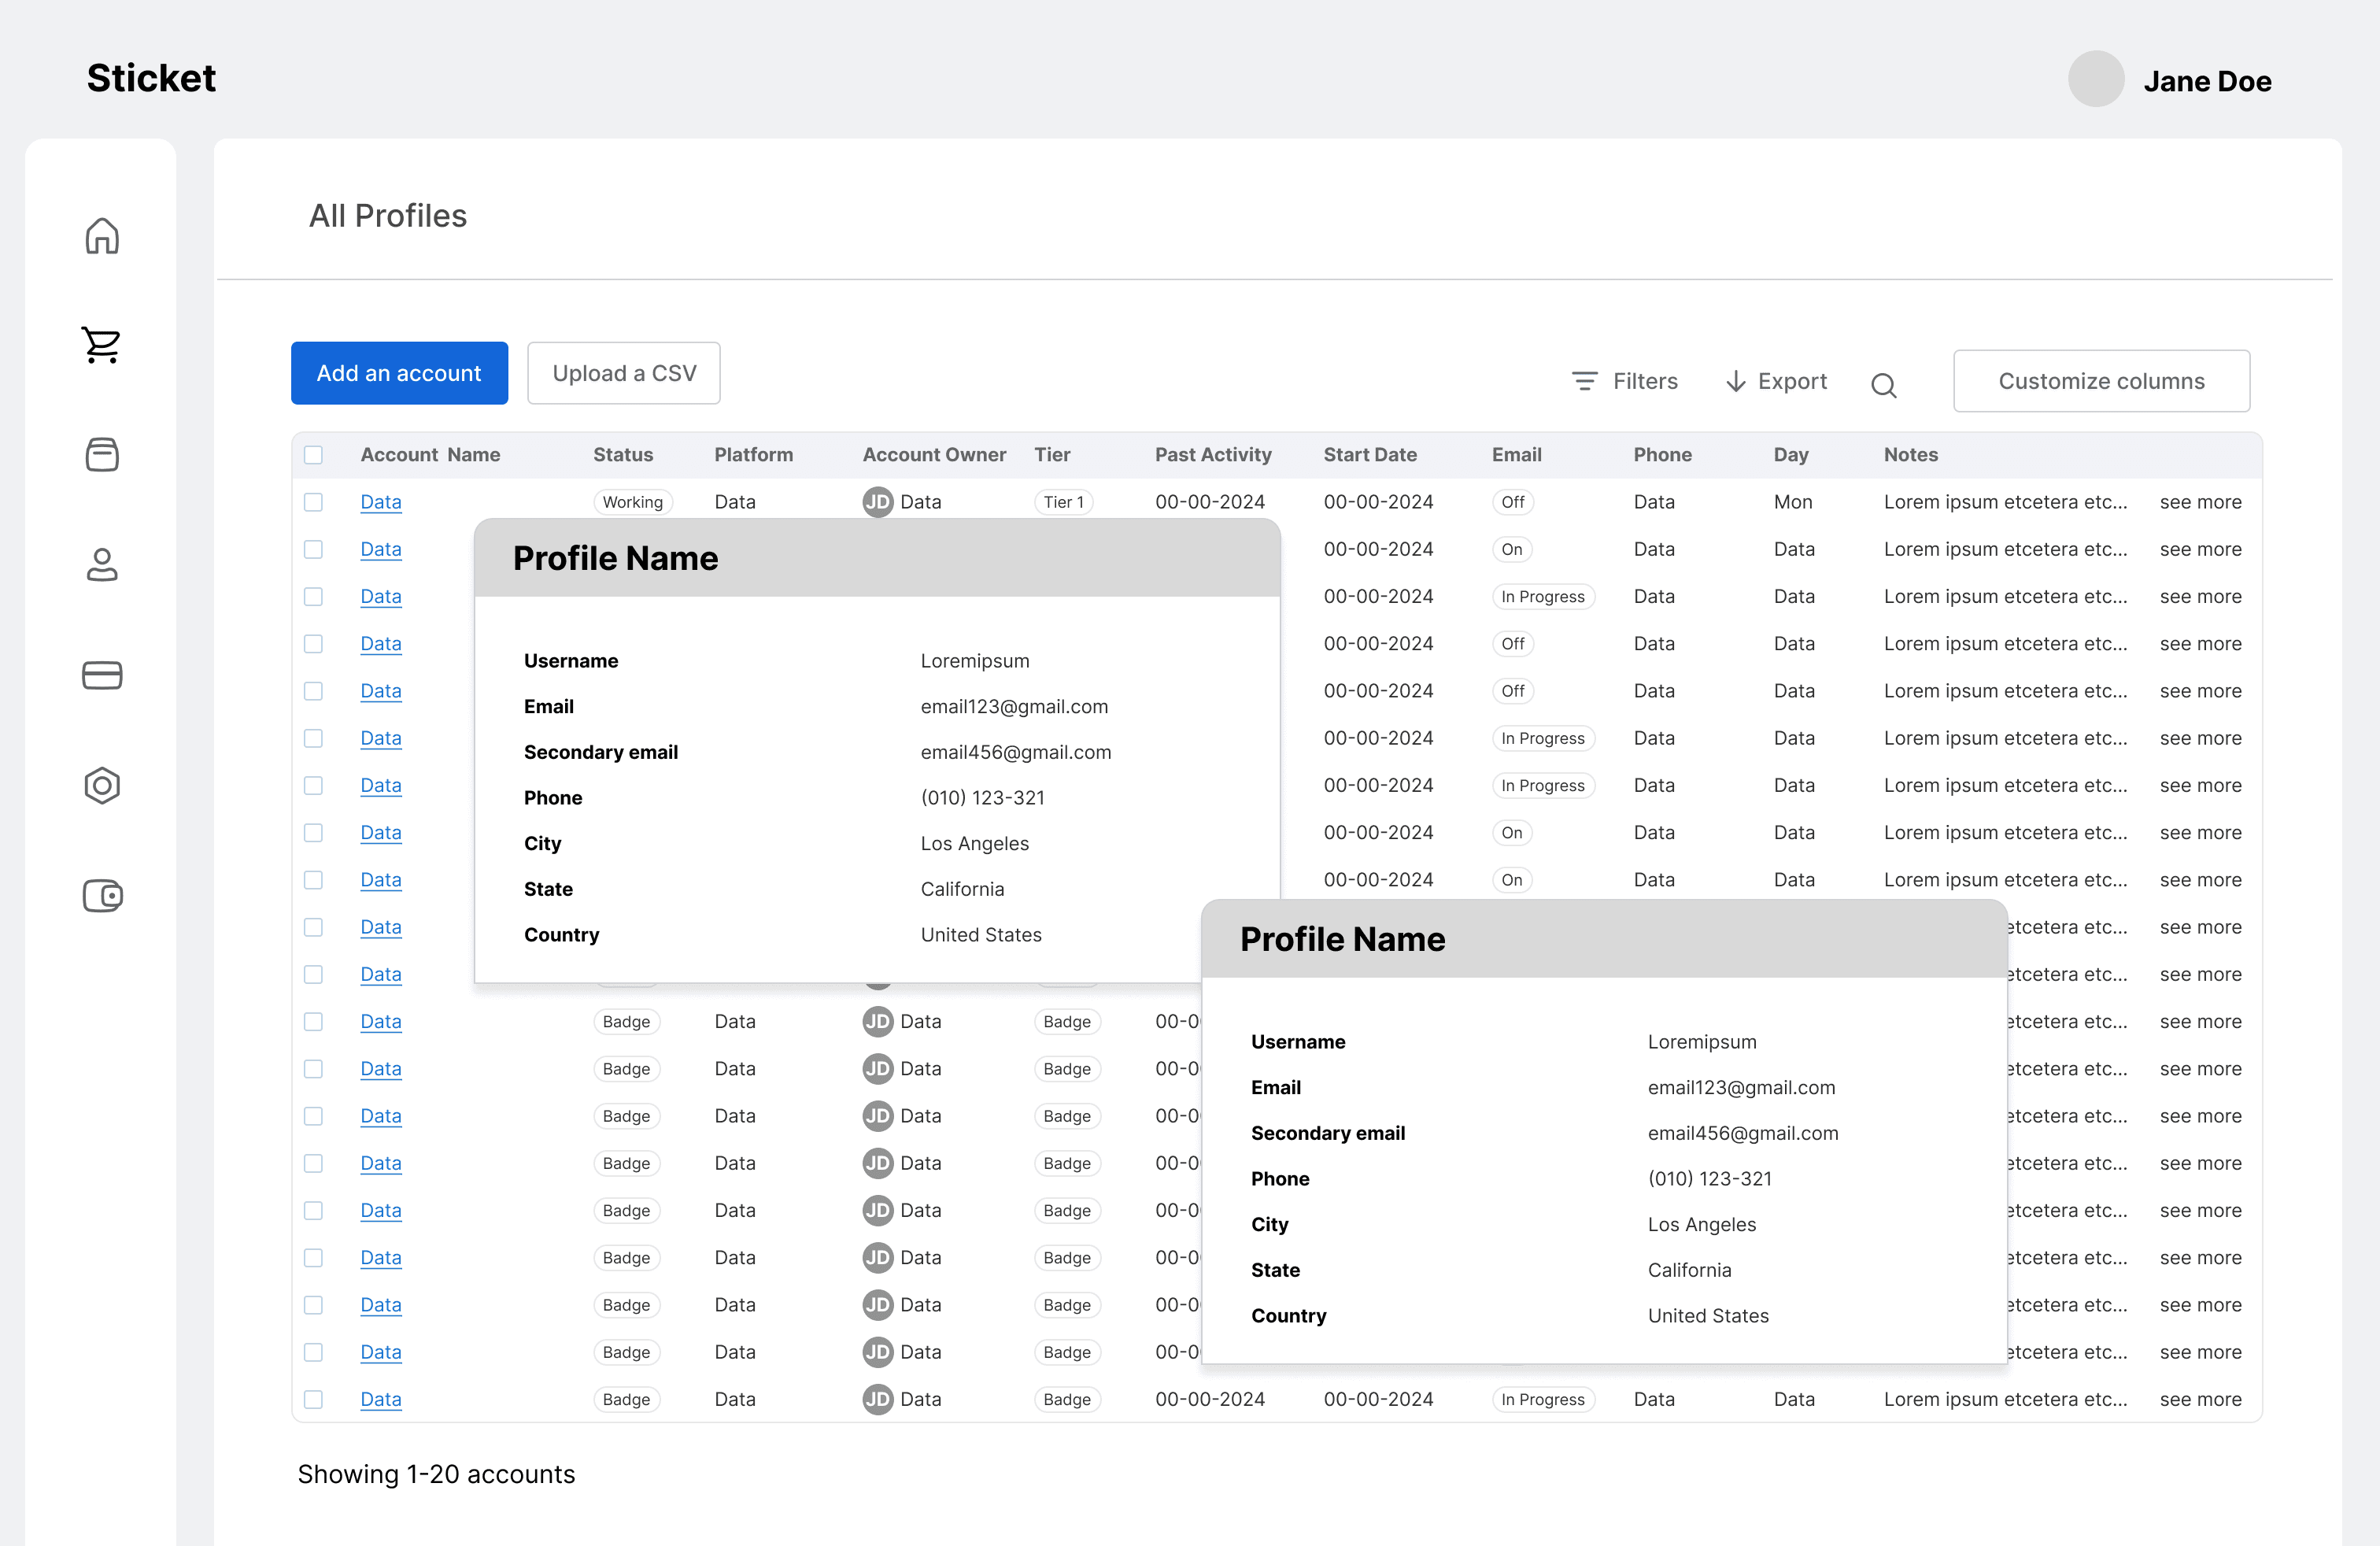The width and height of the screenshot is (2380, 1546).
Task: Check the first row's checkbox
Action: tap(314, 502)
